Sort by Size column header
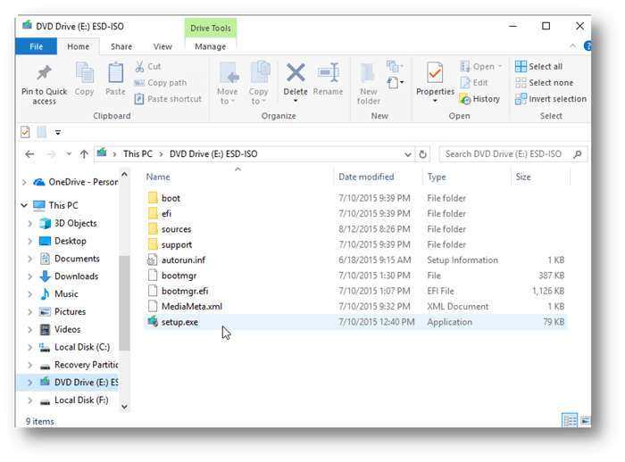This screenshot has width=625, height=462. pyautogui.click(x=540, y=177)
